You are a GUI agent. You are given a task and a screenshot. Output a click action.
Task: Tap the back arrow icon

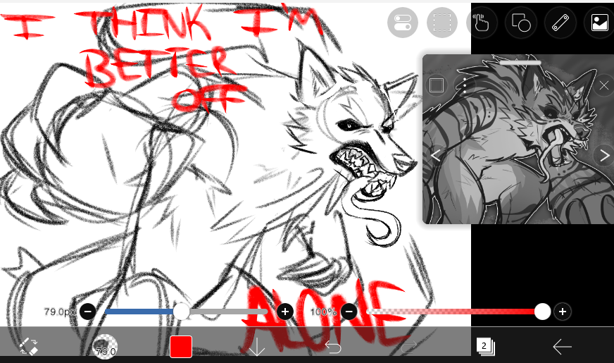562,347
